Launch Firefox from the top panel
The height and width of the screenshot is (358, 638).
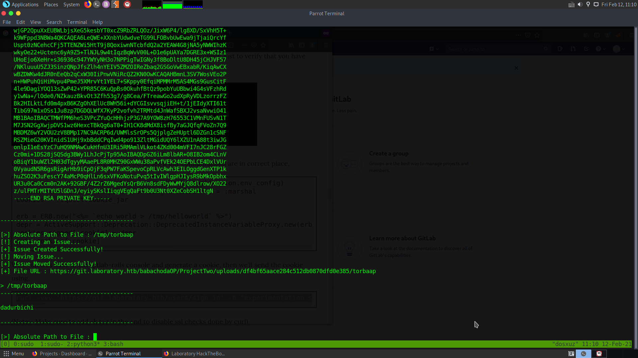click(88, 4)
